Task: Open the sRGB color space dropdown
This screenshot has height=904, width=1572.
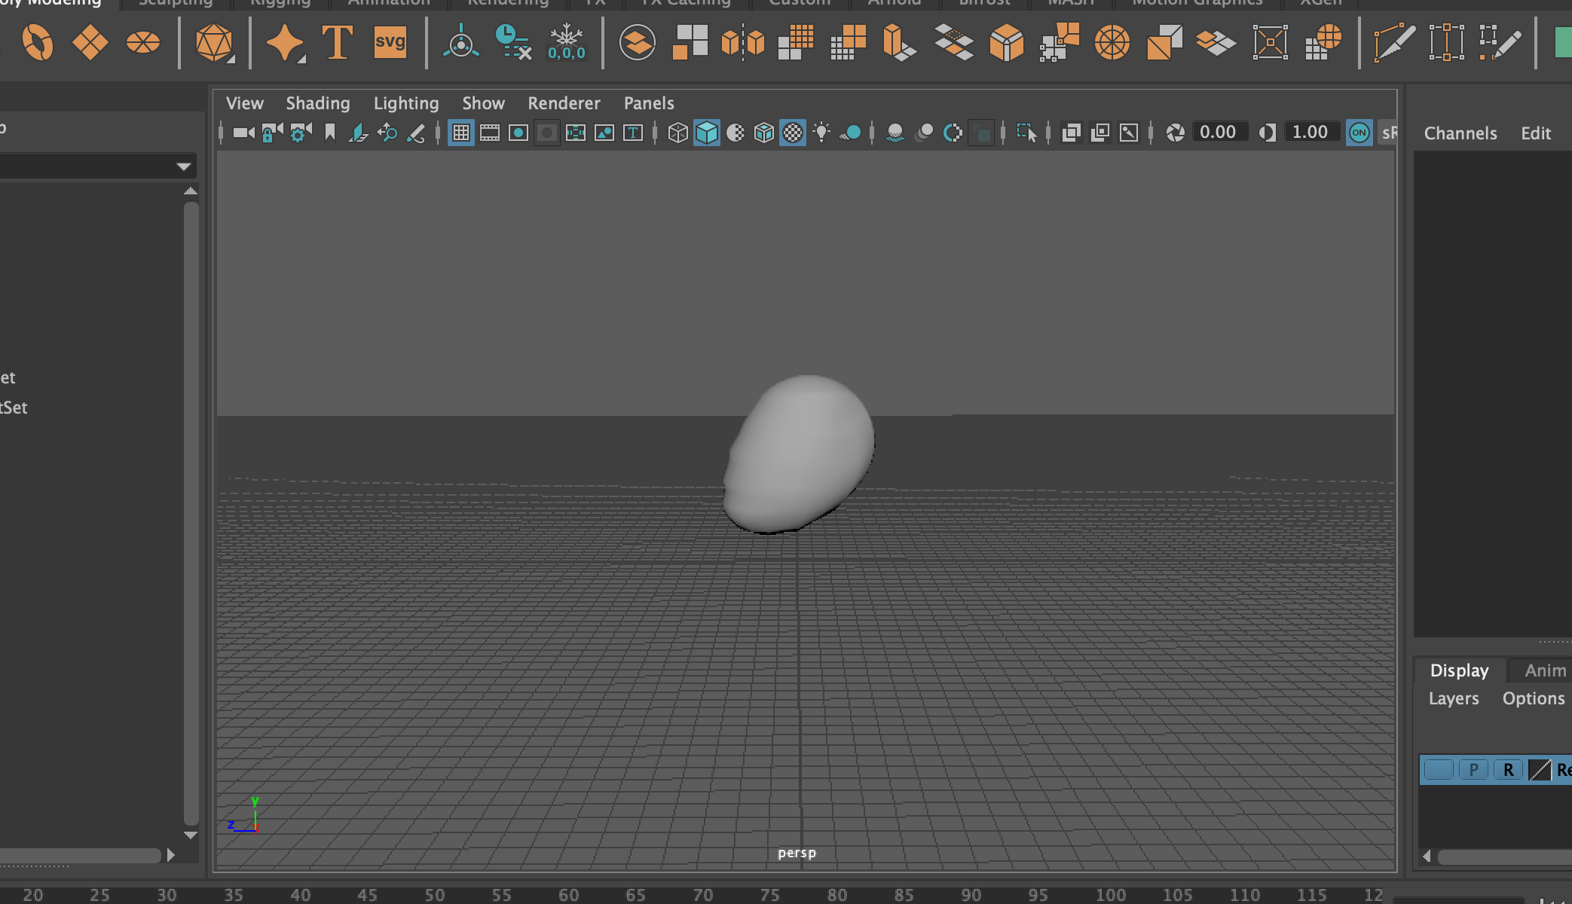Action: click(1388, 133)
